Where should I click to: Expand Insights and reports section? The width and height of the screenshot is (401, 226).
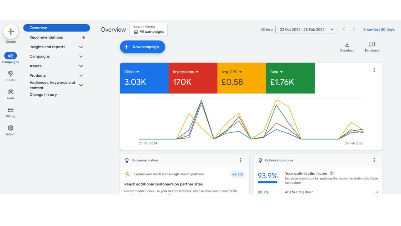click(x=81, y=47)
